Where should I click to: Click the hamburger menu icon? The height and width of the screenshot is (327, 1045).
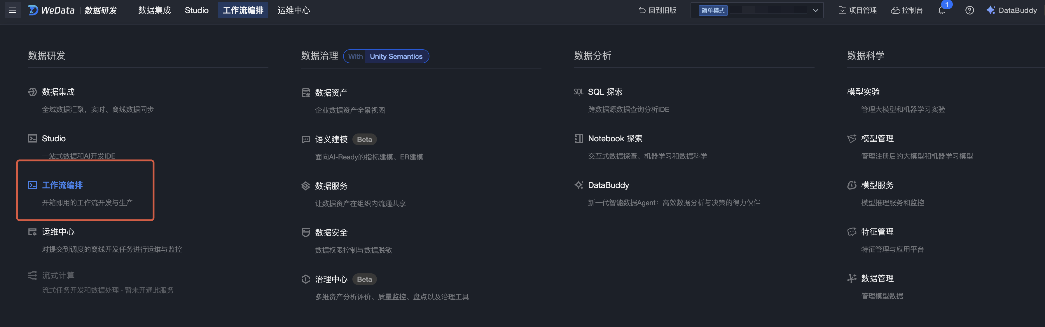13,10
